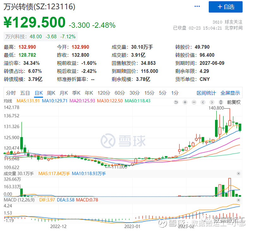Select the 月K chart tab
253x231 pixels.
tap(64, 93)
